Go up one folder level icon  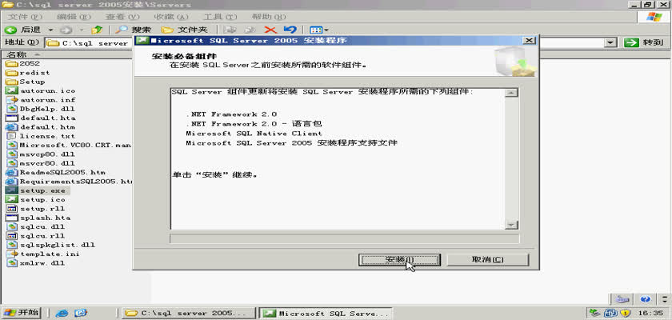click(x=97, y=30)
